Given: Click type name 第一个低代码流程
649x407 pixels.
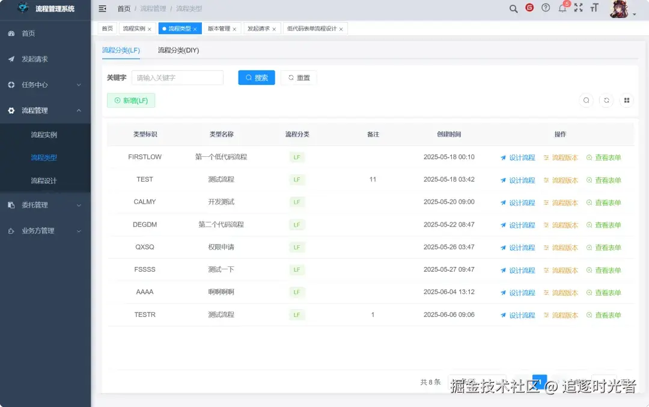Looking at the screenshot, I should (x=221, y=157).
